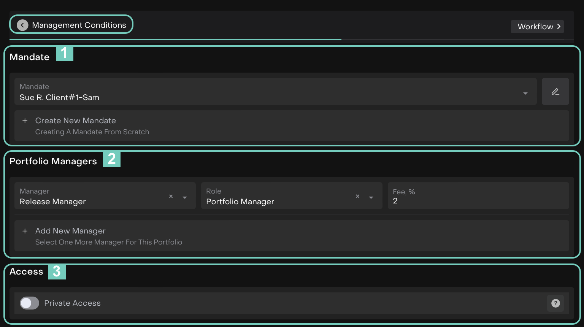Go to the Workflow step label
The width and height of the screenshot is (584, 327).
pos(535,27)
